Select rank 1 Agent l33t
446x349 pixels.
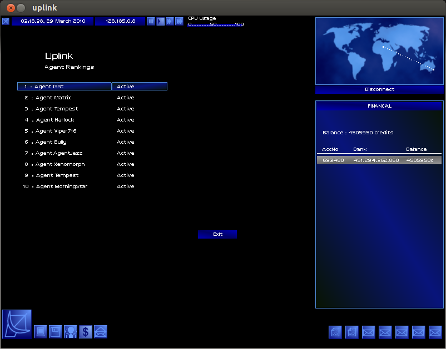pos(65,87)
